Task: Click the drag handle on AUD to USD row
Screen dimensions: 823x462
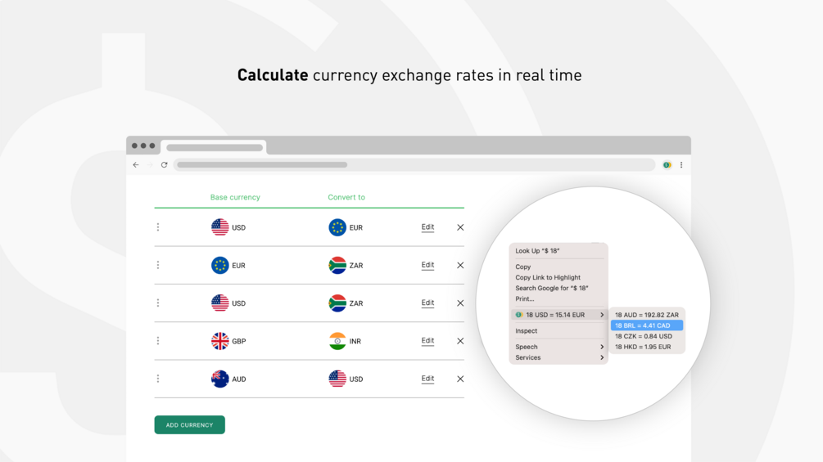Action: pyautogui.click(x=158, y=379)
